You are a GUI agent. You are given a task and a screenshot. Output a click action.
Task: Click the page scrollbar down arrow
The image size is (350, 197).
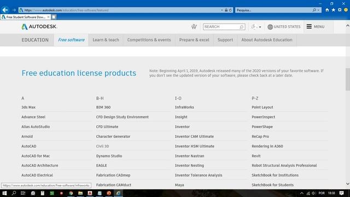pos(348,184)
